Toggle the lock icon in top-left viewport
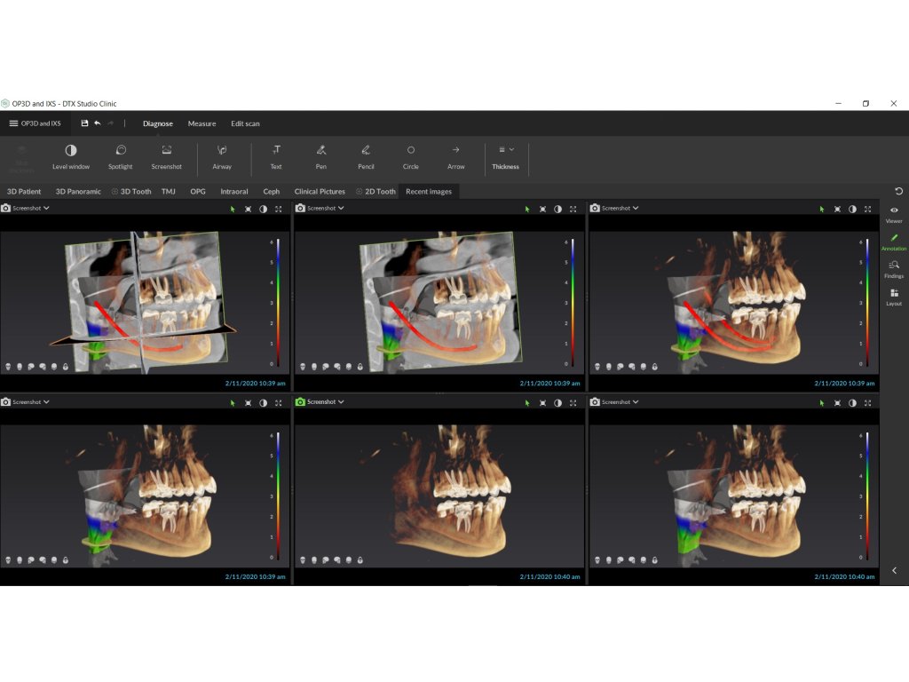Viewport: 909px width, 682px height. click(x=66, y=366)
